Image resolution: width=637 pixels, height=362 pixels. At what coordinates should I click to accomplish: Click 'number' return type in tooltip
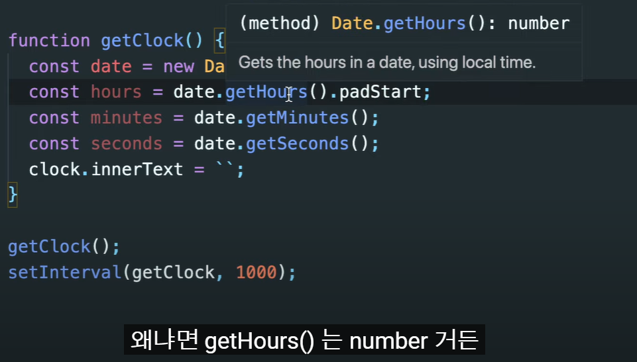539,24
